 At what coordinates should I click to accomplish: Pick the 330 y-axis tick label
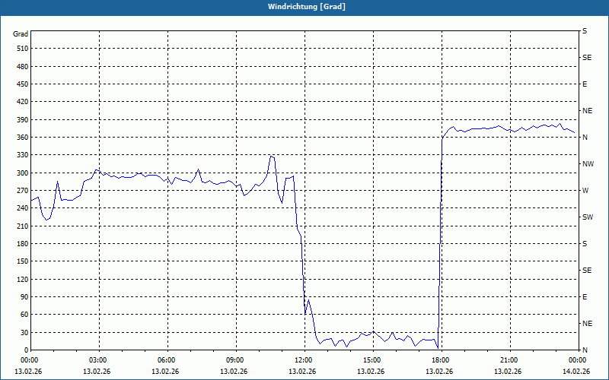pyautogui.click(x=22, y=155)
